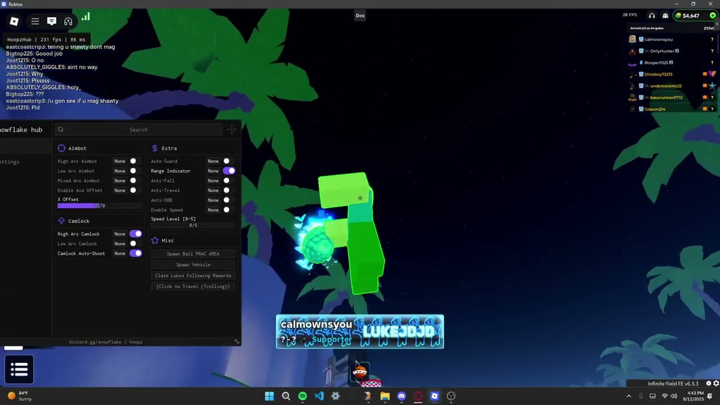The image size is (720, 405).
Task: Click the Search field in Snowflake hub
Action: (138, 130)
